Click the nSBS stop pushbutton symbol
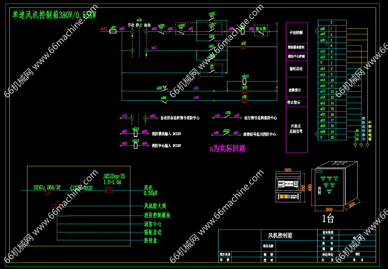This screenshot has height=269, width=388. click(161, 30)
